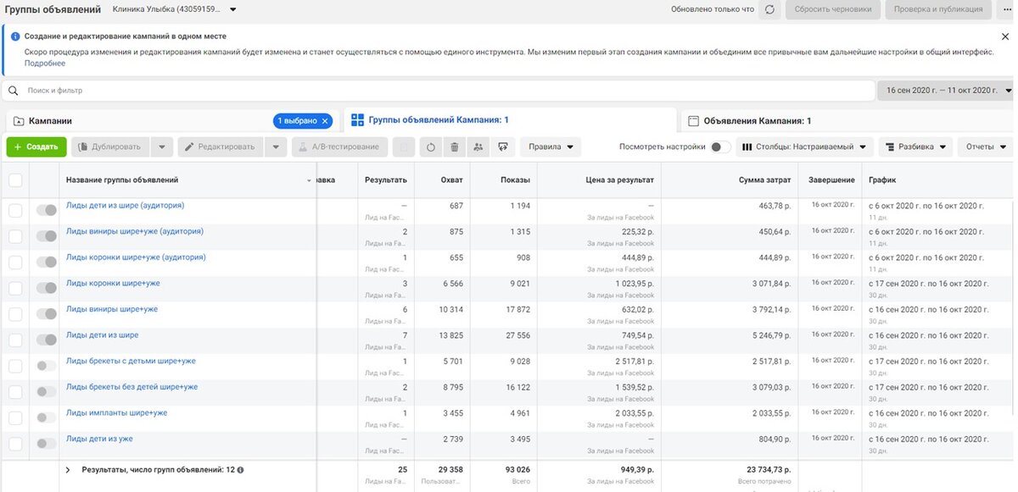Click impressions value 17 872
The height and width of the screenshot is (492, 1018).
point(516,309)
